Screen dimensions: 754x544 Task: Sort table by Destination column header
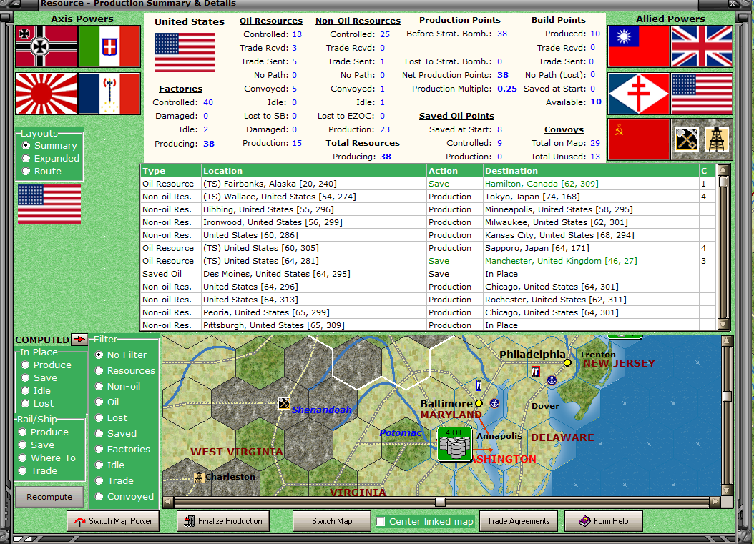point(591,171)
